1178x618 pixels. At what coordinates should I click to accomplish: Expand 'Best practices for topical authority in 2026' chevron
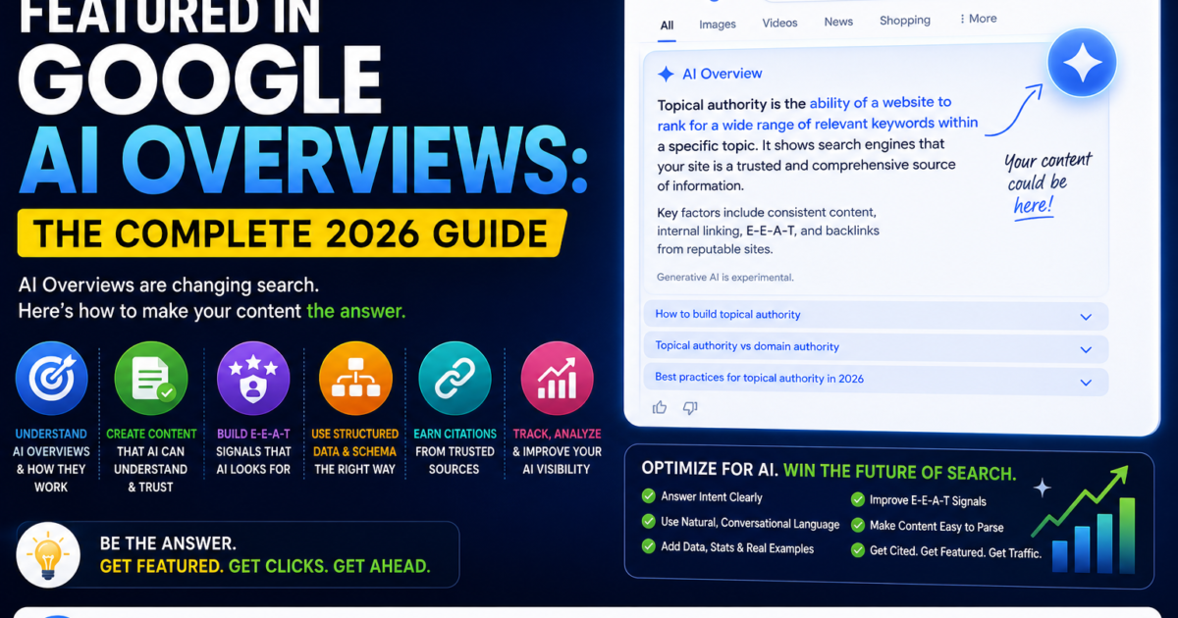(x=1086, y=382)
